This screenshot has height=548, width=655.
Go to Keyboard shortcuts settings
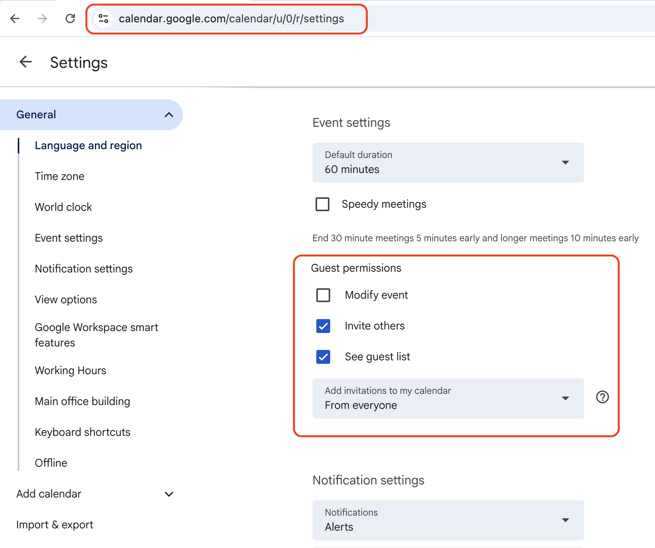coord(83,432)
